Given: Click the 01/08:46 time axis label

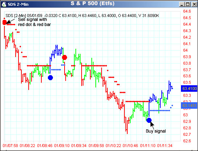Looking at the screenshot, I should tap(45, 146).
